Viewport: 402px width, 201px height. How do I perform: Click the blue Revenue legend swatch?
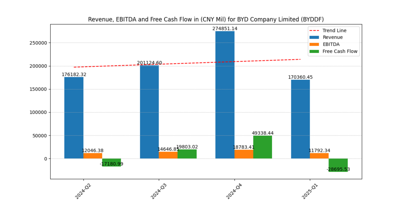coord(314,37)
